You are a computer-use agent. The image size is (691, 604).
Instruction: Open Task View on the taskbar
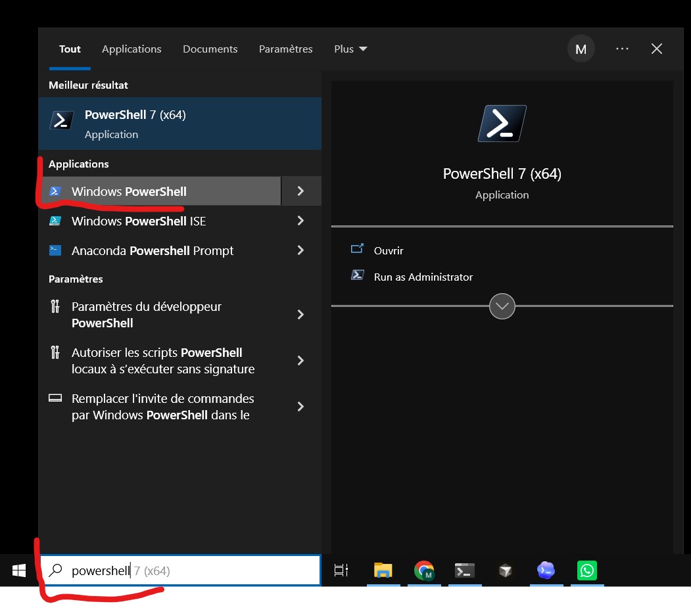341,570
